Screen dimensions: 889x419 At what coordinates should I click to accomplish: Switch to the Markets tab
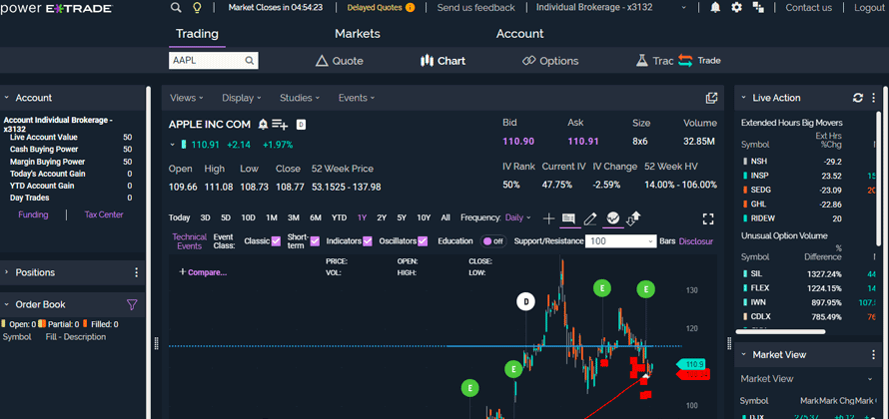[x=358, y=34]
